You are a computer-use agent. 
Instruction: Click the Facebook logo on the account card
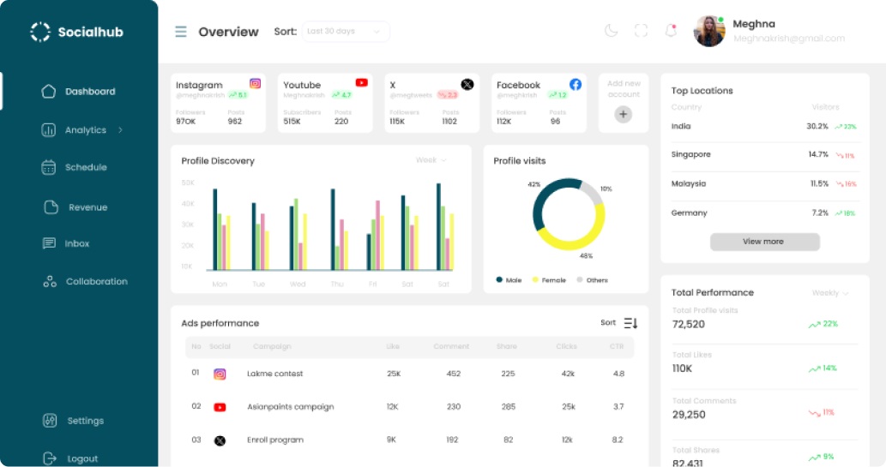tap(576, 84)
